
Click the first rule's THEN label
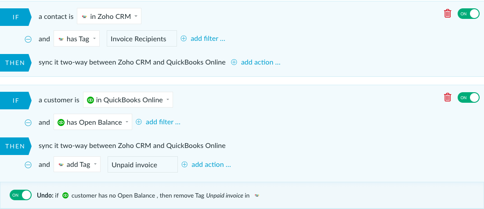coord(16,63)
